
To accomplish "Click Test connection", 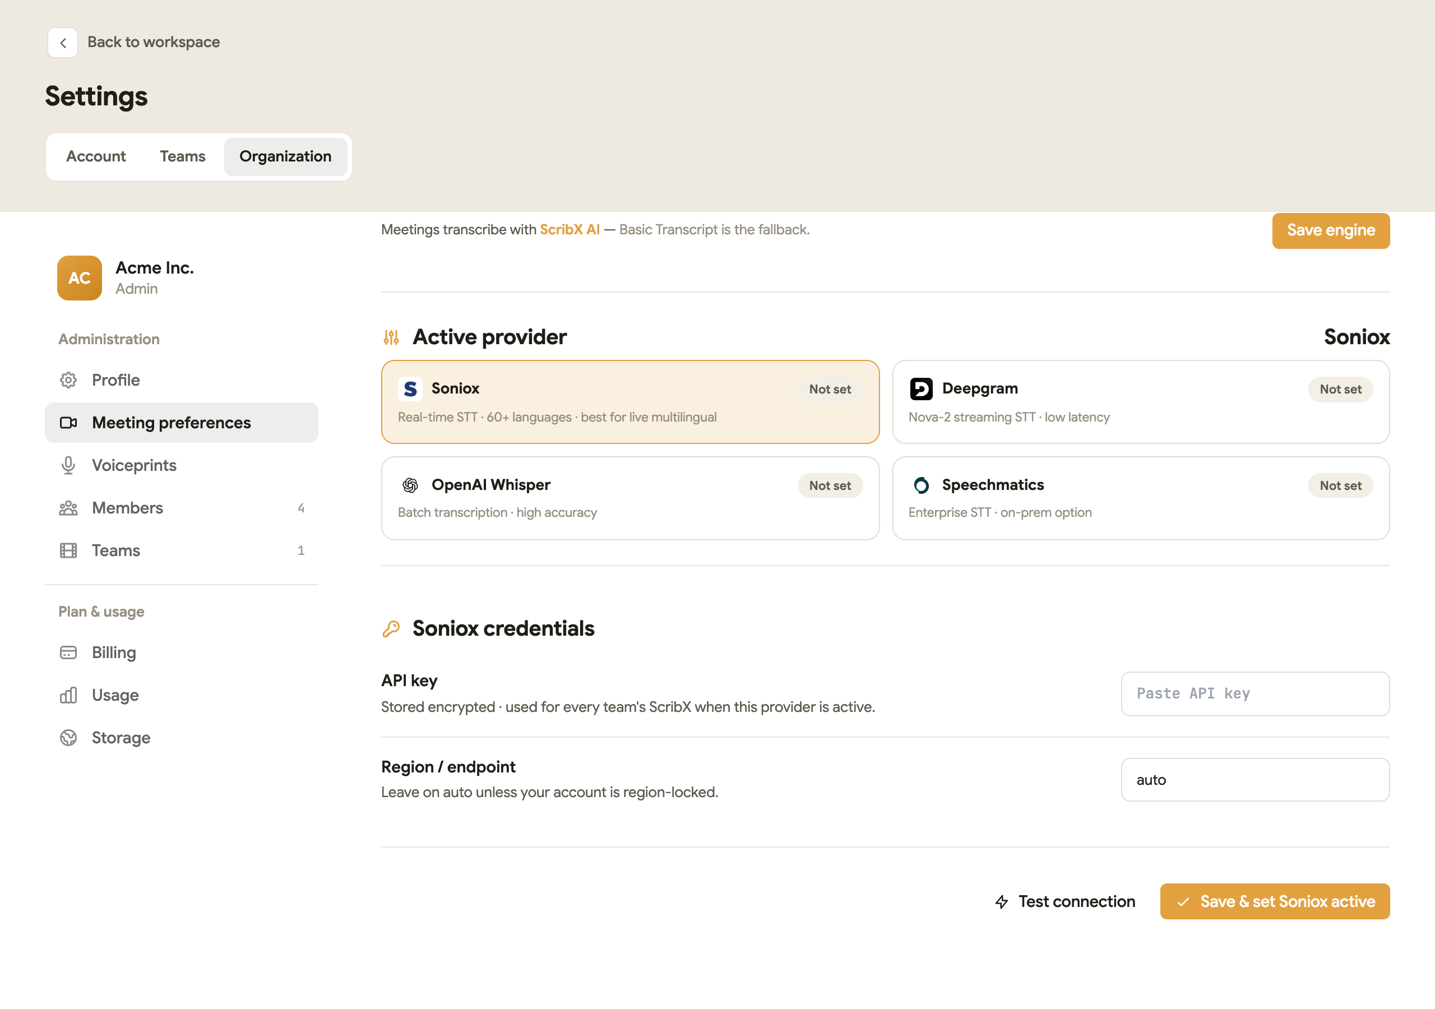I will click(x=1064, y=901).
